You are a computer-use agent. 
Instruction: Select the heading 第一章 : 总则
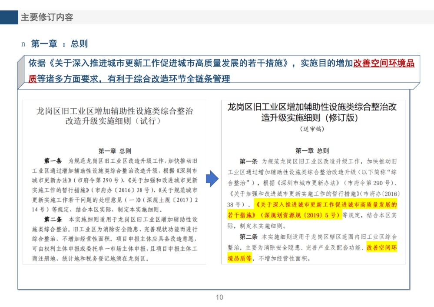click(59, 44)
